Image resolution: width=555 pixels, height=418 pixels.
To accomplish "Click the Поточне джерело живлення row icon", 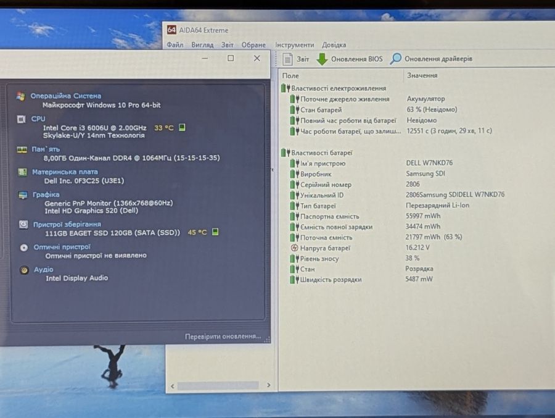I will tap(295, 99).
